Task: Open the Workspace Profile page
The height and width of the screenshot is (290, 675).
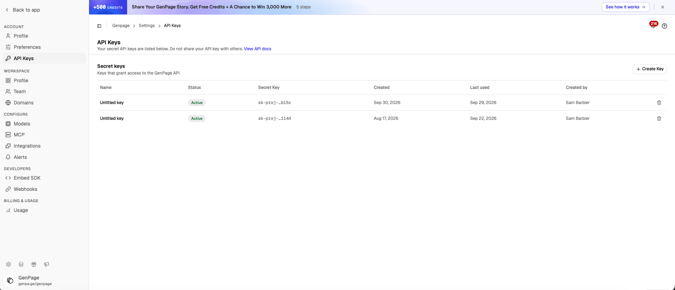Action: coord(44,80)
